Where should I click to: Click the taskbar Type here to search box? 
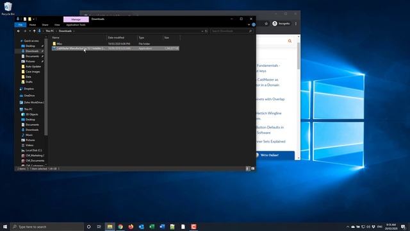tap(47, 227)
